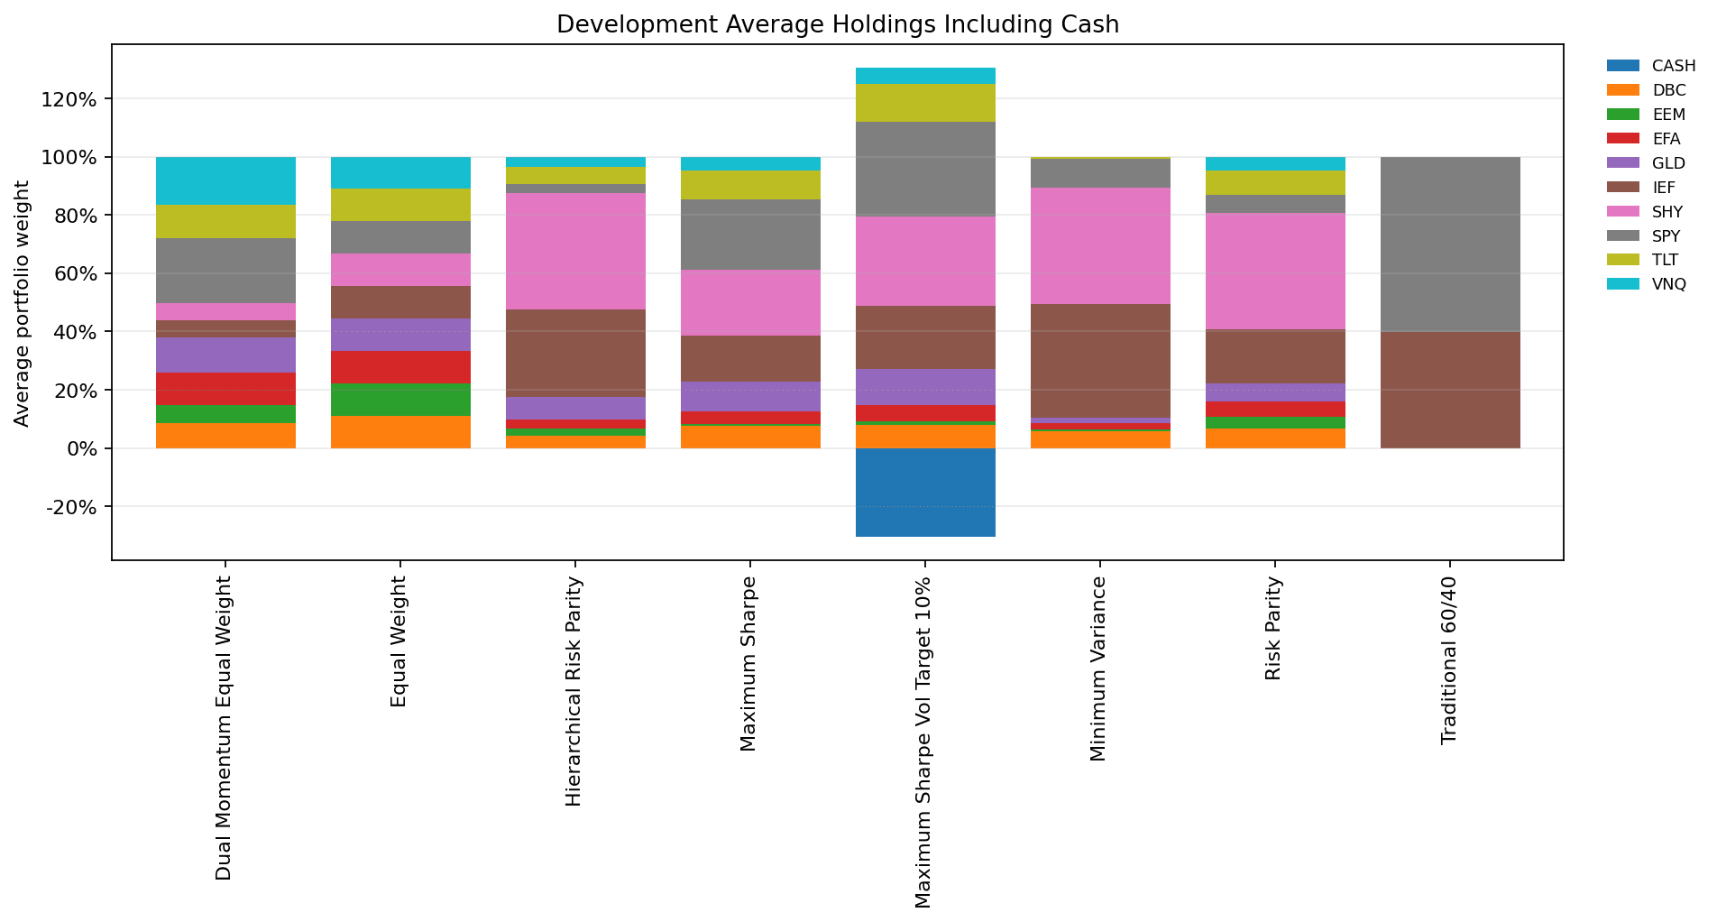Select the 'VNQ' legend label

click(1668, 284)
